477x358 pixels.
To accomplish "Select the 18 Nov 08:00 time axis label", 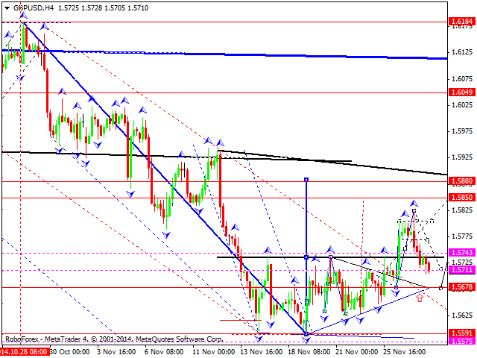I will click(309, 352).
